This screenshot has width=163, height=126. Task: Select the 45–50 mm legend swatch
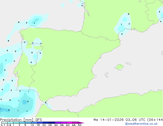[x=76, y=123]
